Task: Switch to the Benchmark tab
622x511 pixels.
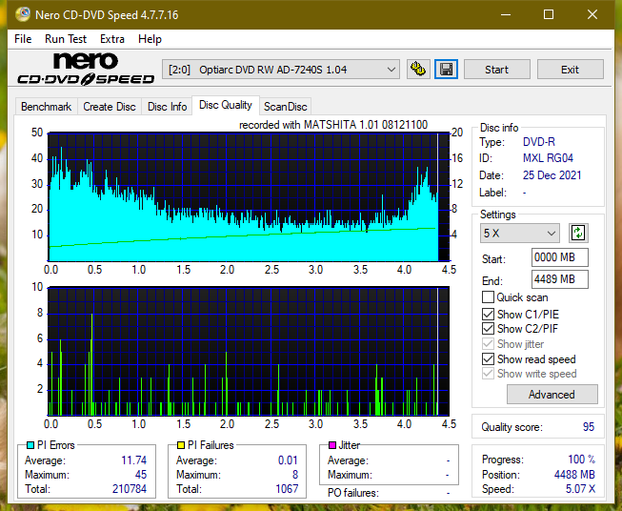Action: 46,107
